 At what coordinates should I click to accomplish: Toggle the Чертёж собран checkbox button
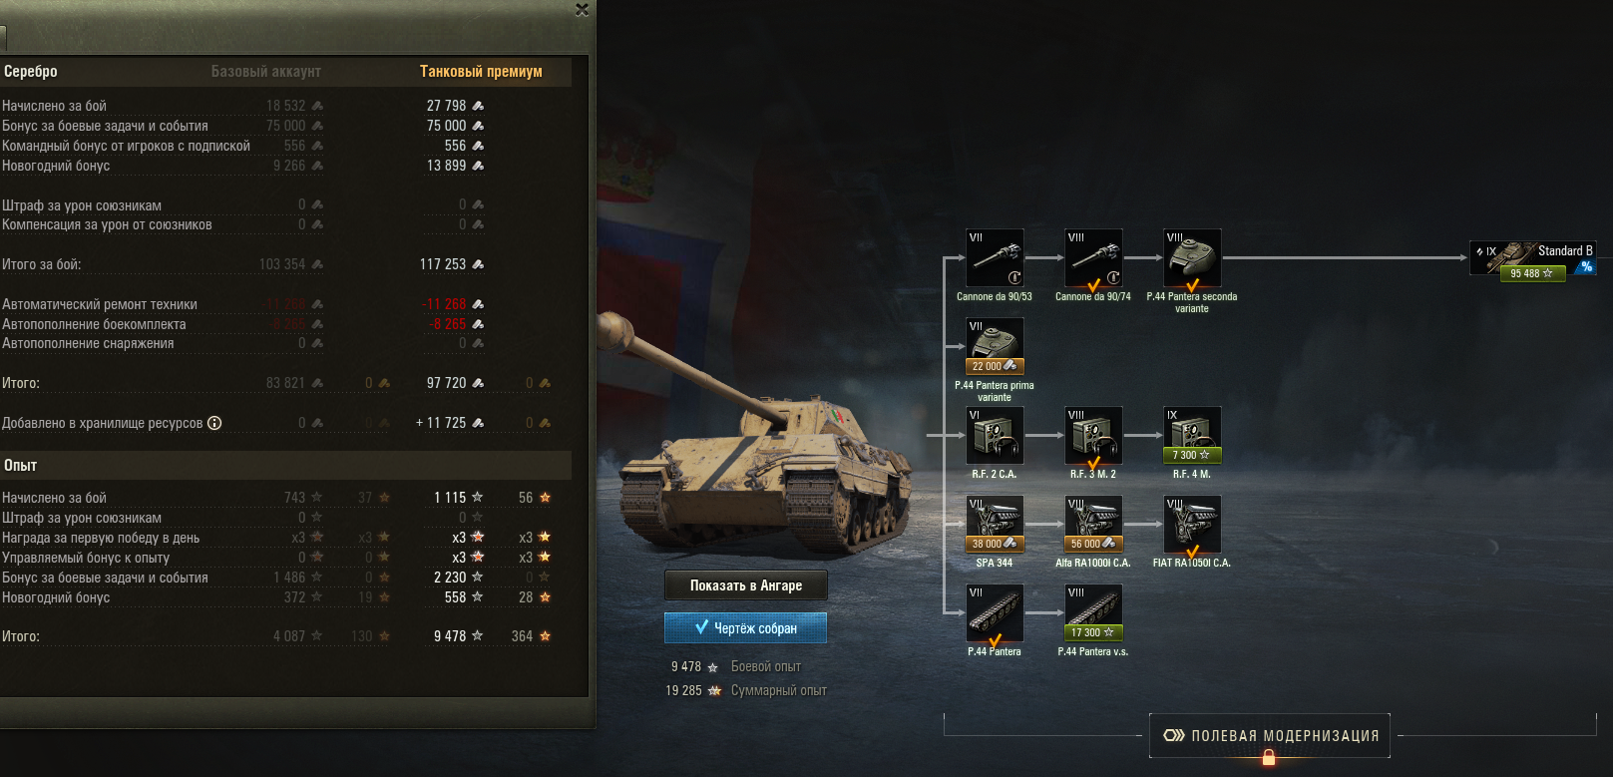[746, 628]
